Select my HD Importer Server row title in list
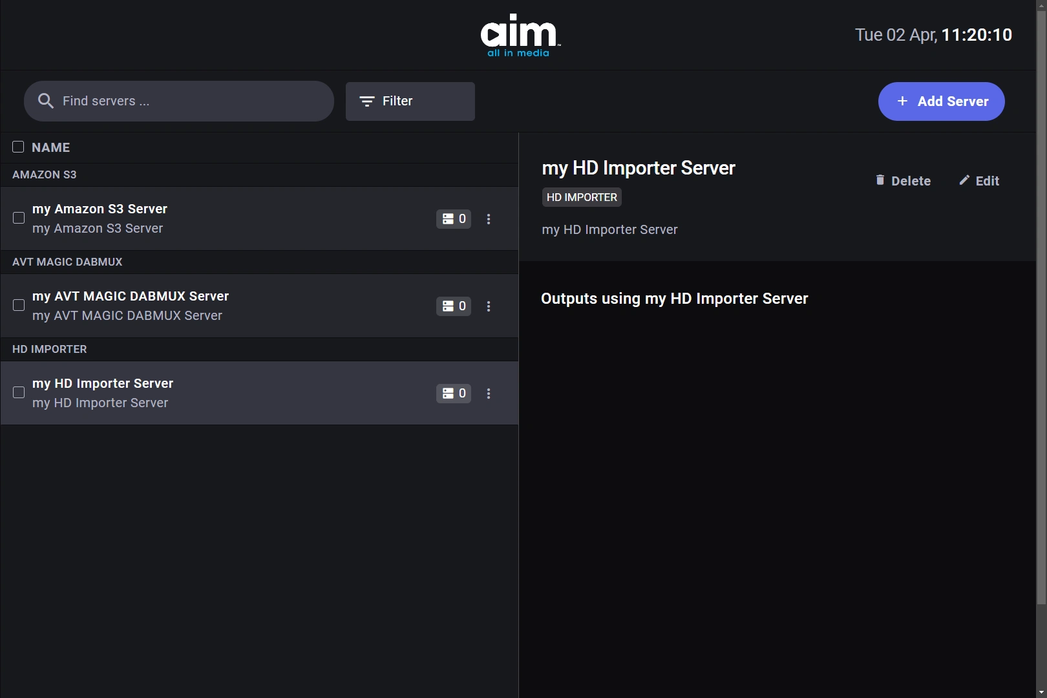Image resolution: width=1047 pixels, height=698 pixels. (103, 383)
